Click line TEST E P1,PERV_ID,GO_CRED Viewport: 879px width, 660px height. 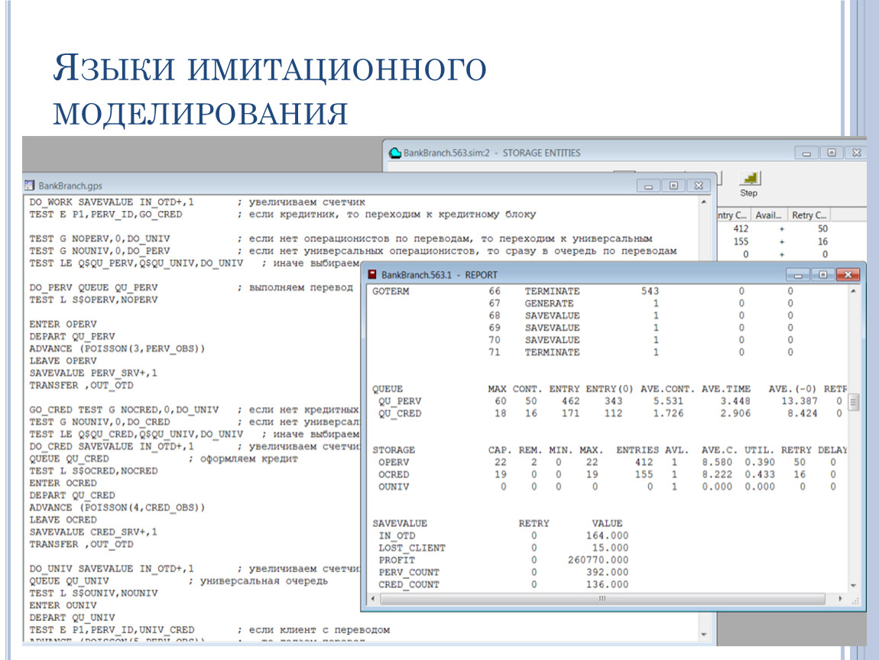[x=106, y=214]
